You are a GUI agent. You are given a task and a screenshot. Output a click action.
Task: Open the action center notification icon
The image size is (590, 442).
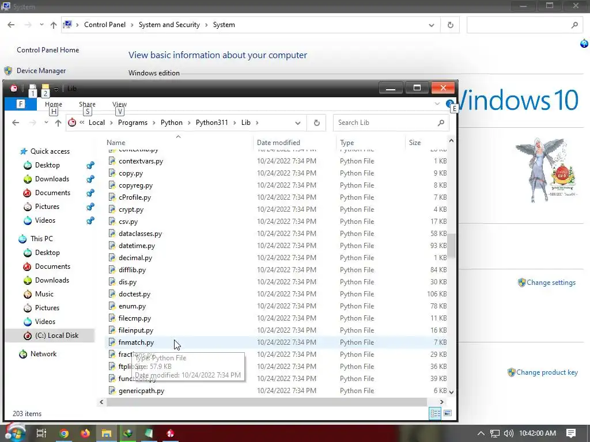point(571,433)
